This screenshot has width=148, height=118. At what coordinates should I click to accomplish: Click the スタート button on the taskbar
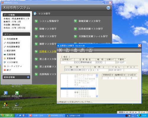tap(7, 116)
